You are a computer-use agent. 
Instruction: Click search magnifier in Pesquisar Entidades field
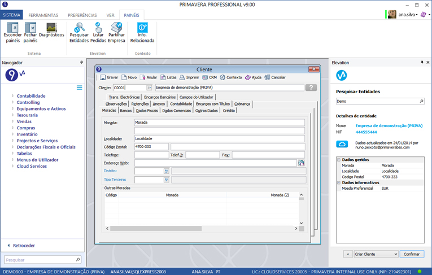pyautogui.click(x=421, y=101)
